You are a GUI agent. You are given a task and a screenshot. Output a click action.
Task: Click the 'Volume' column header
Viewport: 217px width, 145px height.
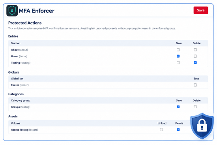pyautogui.click(x=15, y=123)
